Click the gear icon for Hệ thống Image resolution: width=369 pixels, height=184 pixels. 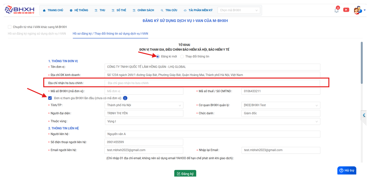71,10
